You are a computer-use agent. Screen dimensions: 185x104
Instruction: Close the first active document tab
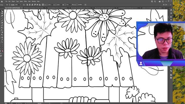click(22, 8)
